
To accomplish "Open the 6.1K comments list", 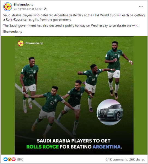I will [117, 160].
